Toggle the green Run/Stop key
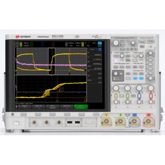Viewport: 165px width, 165px height. [x=142, y=41]
